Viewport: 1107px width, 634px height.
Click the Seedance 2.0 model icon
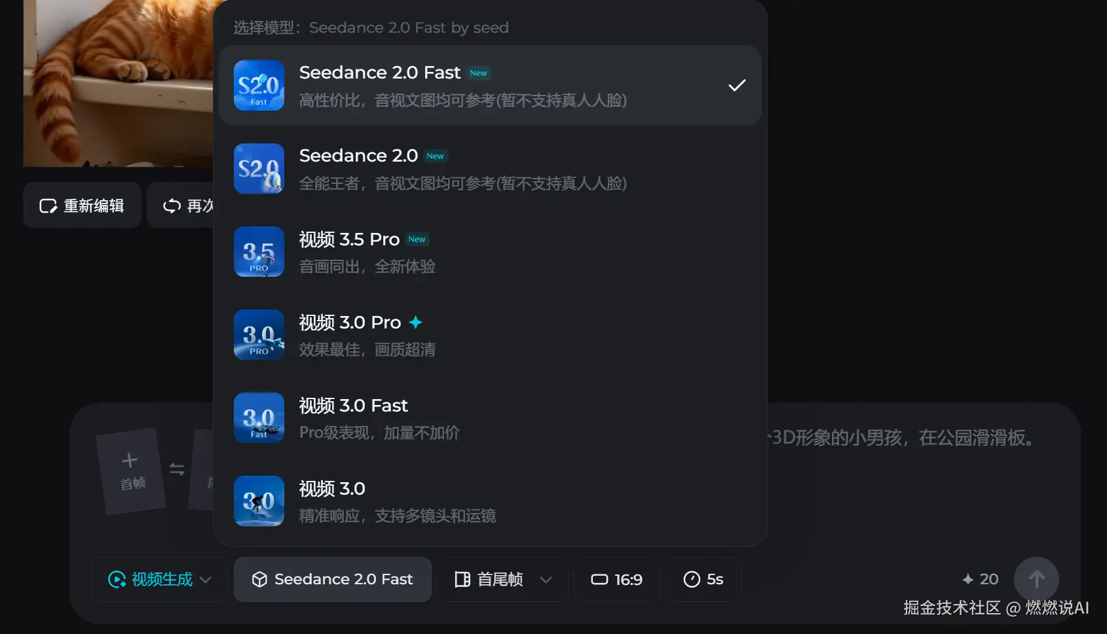(259, 168)
